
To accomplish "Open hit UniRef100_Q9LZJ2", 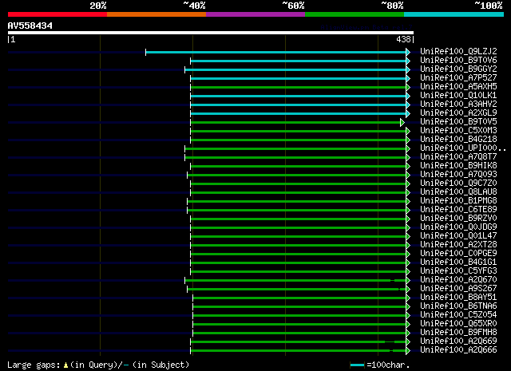I will click(x=458, y=51).
